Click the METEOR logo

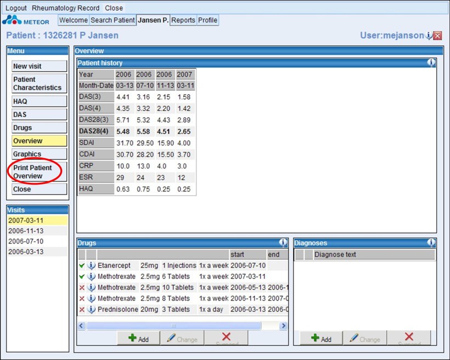[x=26, y=20]
